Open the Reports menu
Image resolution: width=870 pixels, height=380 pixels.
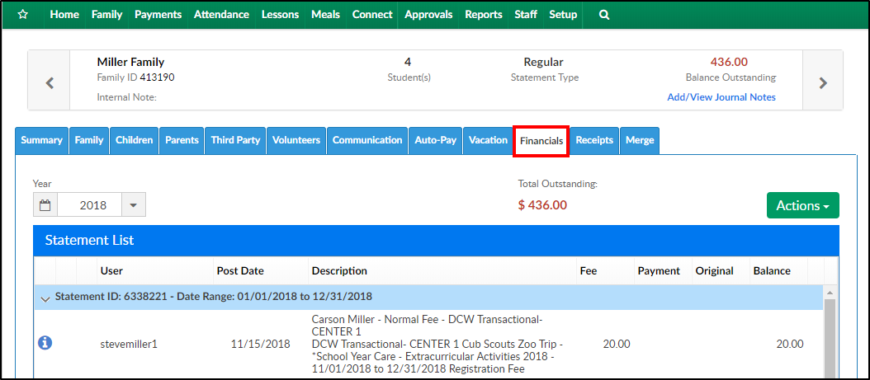[483, 15]
